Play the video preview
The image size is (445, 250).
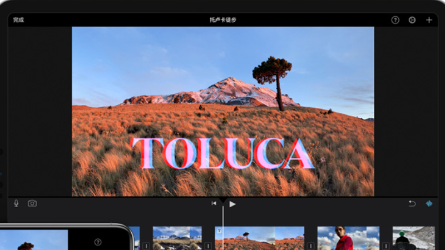tap(233, 204)
